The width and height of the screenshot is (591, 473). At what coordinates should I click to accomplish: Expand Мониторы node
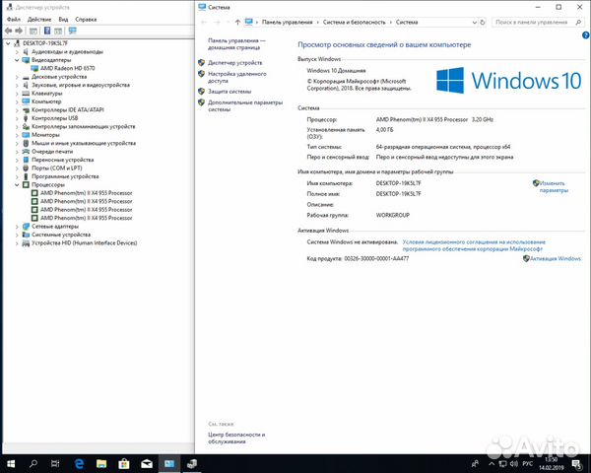[17, 135]
